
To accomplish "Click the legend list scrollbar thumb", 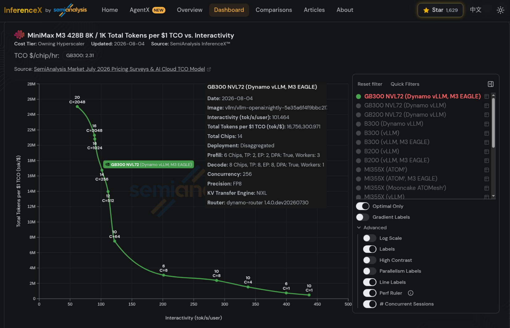I will click(x=493, y=123).
